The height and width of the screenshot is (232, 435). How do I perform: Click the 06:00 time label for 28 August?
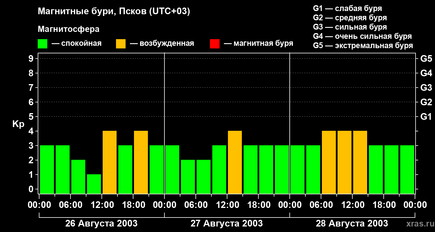(x=321, y=205)
